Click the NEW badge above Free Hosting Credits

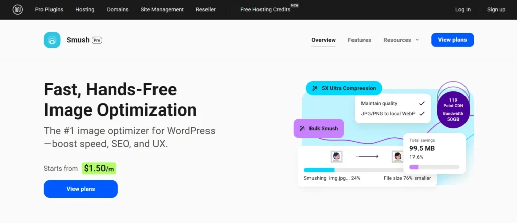point(294,5)
